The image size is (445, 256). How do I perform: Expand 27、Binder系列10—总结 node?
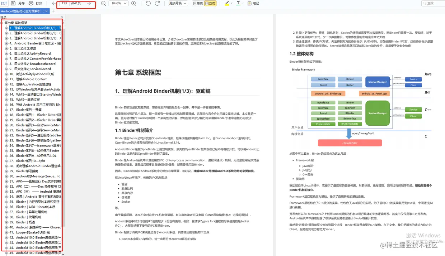pos(6,161)
